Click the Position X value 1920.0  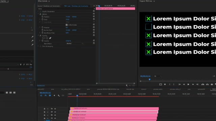click(x=67, y=17)
